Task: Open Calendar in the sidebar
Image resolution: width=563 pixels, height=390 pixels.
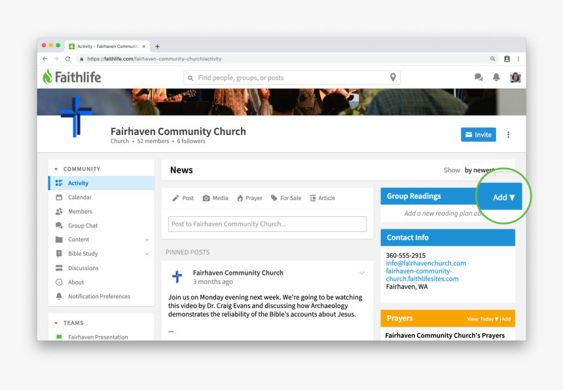Action: [x=79, y=197]
